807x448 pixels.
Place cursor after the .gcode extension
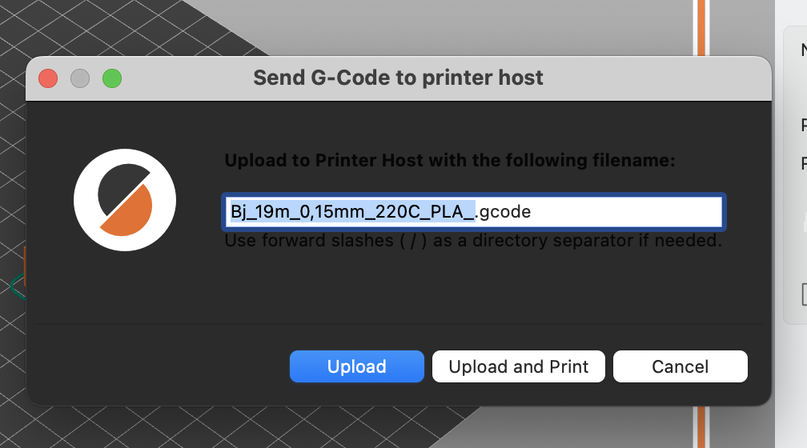pos(532,211)
